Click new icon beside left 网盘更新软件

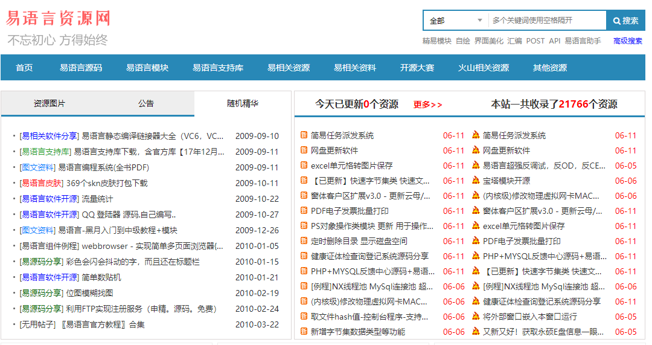304,150
